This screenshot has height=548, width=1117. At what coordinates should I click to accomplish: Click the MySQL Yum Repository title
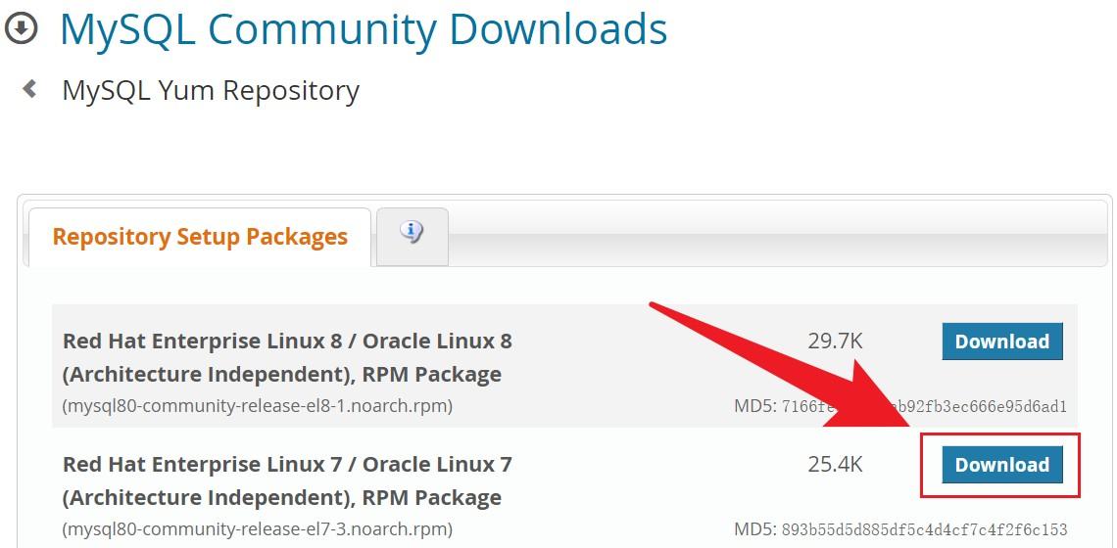(211, 90)
